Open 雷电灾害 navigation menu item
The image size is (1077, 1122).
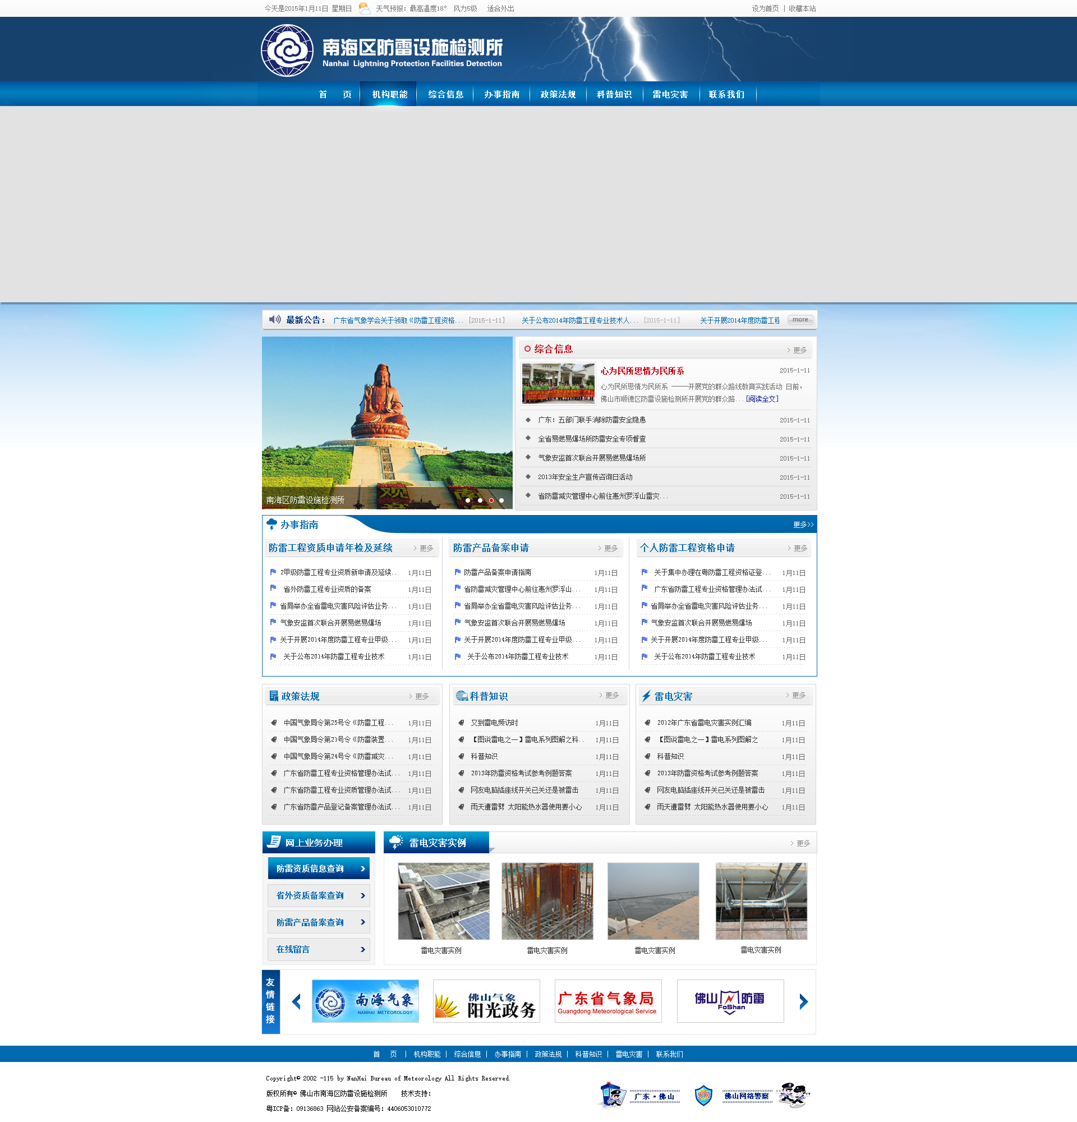click(670, 94)
